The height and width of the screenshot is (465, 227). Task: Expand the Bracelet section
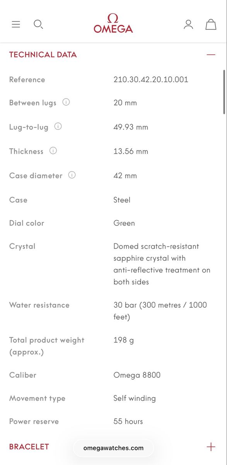(211, 446)
